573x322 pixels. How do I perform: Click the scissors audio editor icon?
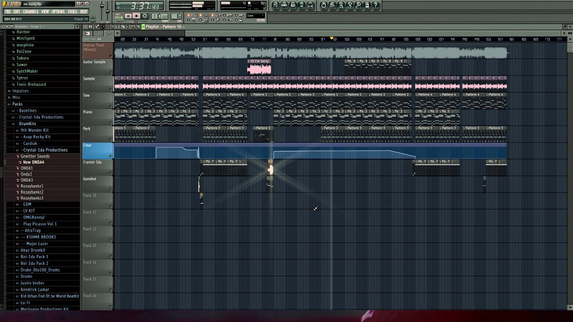(350, 5)
